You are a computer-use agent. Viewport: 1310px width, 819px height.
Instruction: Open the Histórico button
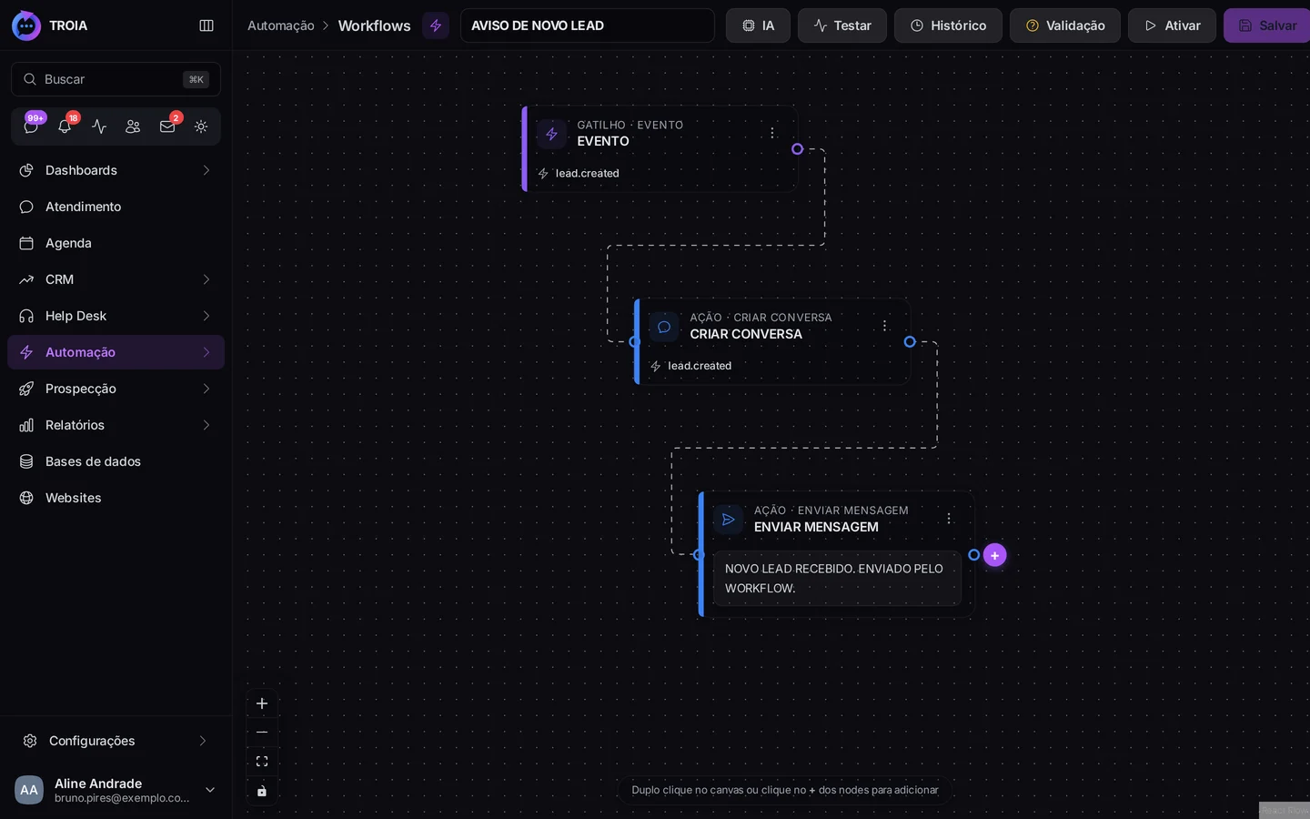pos(948,25)
